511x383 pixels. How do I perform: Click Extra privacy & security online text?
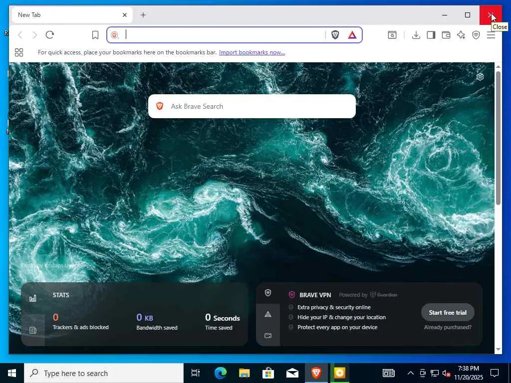point(334,307)
